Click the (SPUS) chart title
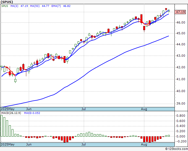The image size is (188, 151). coord(7,2)
